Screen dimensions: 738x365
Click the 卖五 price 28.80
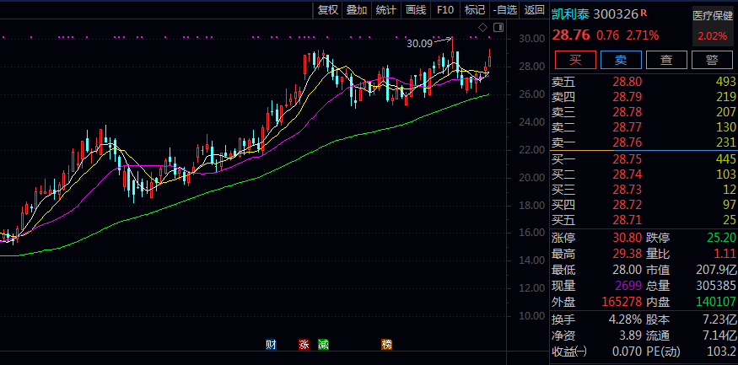coord(627,83)
